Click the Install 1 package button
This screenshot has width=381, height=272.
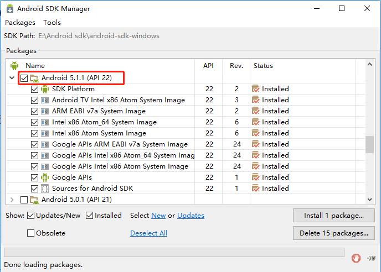(334, 216)
